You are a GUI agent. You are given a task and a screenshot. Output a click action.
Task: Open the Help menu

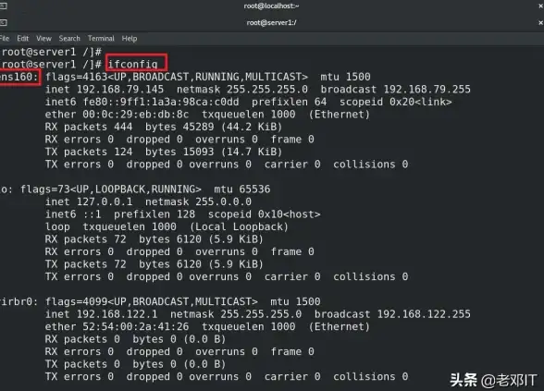tap(130, 39)
